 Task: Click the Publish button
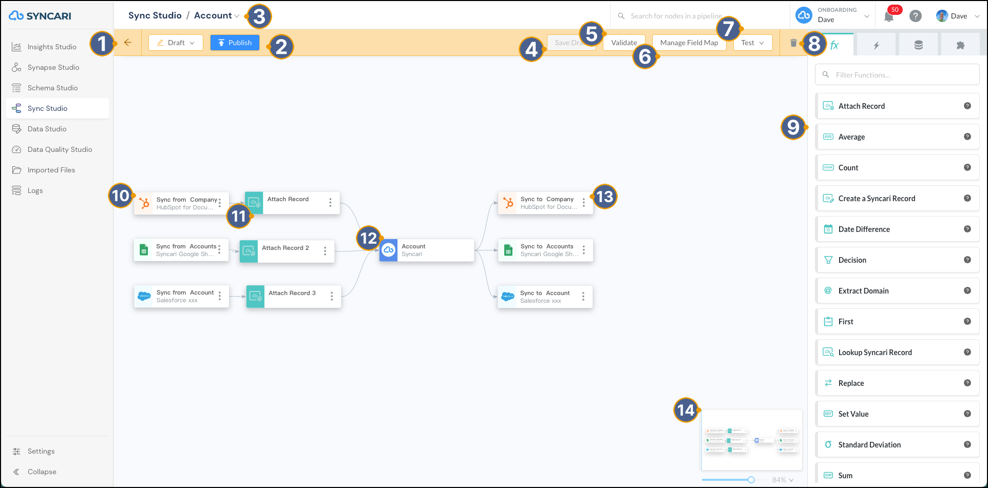[x=235, y=43]
